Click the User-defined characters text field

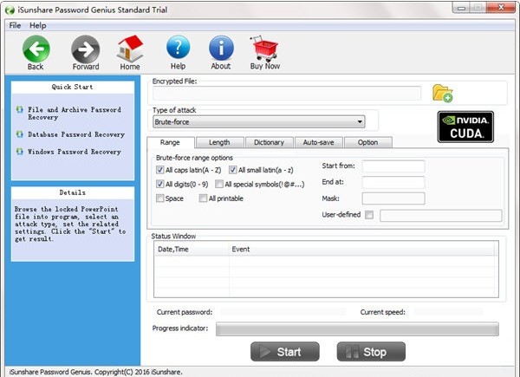point(441,215)
